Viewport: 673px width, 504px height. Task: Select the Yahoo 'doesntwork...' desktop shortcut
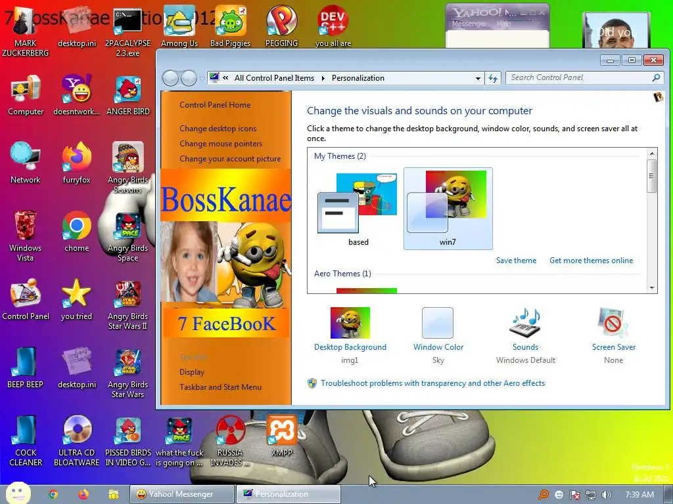pos(76,95)
